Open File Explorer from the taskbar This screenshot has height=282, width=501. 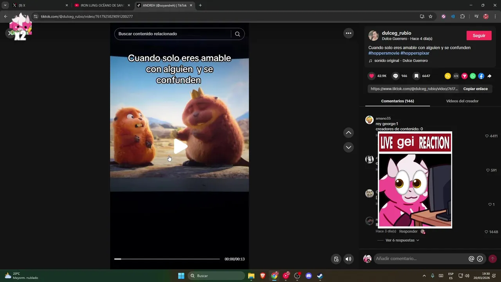(x=251, y=276)
